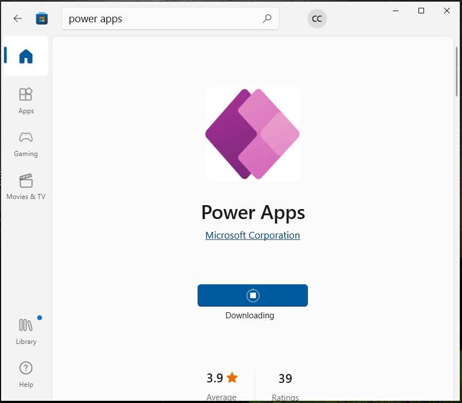Click the search magnifier icon
Screen dimensions: 462x403
pyautogui.click(x=267, y=18)
